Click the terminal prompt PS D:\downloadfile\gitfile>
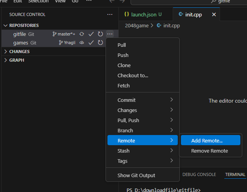Image resolution: width=247 pixels, height=192 pixels. (163, 190)
